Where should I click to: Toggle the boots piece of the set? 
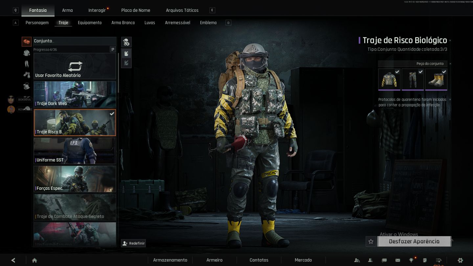[x=436, y=79]
